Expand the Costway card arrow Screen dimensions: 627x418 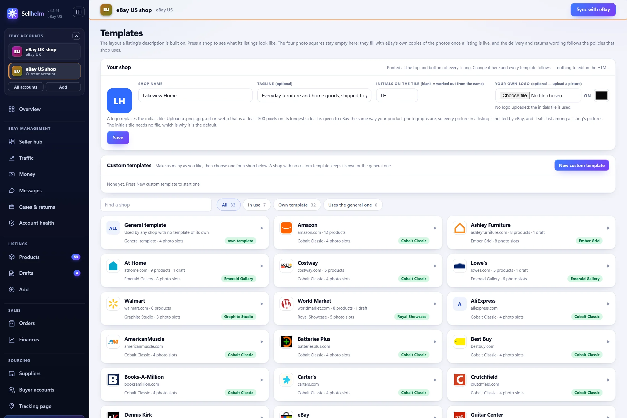[x=435, y=266]
